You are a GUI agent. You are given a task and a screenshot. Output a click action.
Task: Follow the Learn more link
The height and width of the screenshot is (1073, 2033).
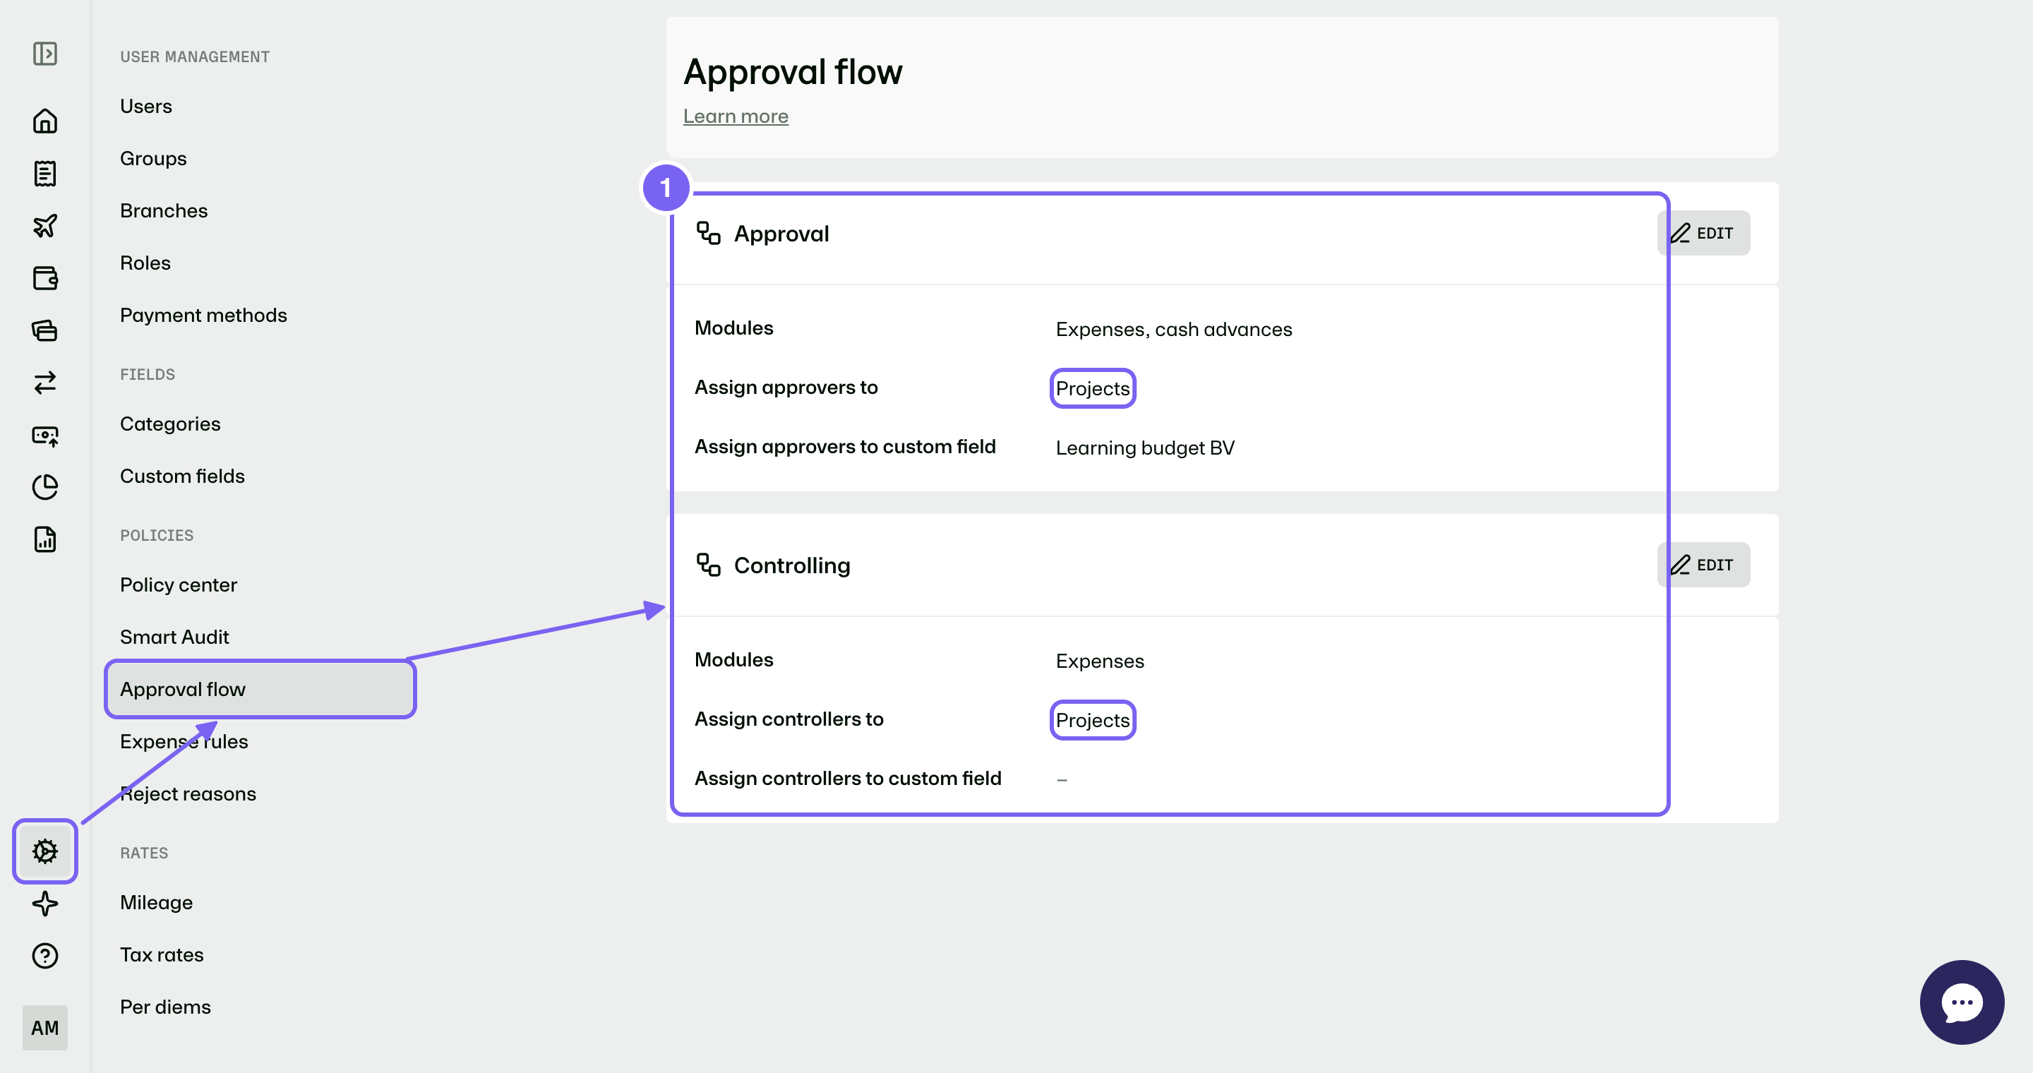(736, 116)
